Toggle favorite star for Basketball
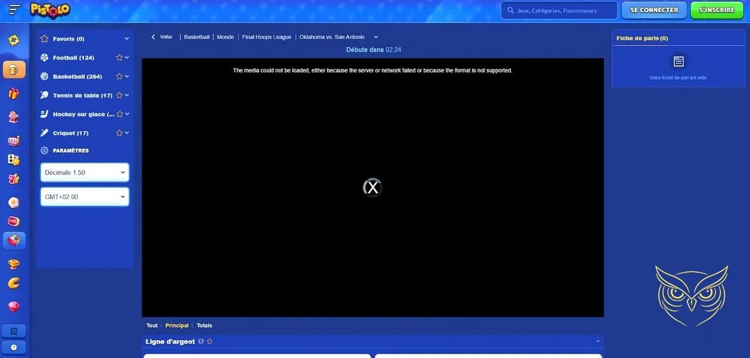This screenshot has width=750, height=358. point(119,76)
